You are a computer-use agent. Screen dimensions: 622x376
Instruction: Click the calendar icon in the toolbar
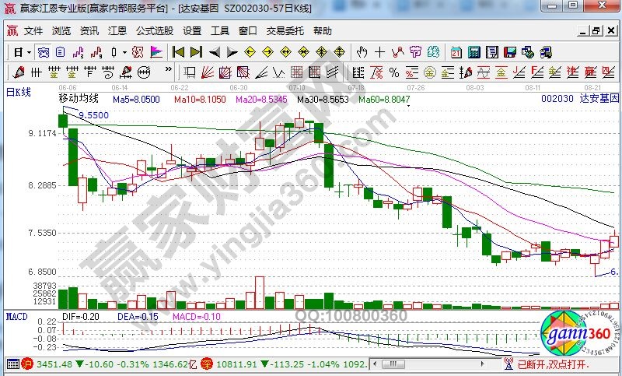pyautogui.click(x=456, y=52)
